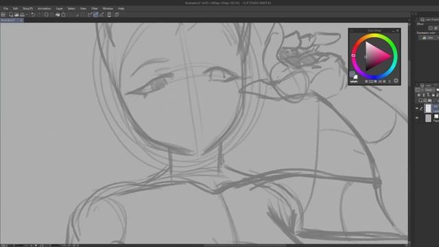Click the smartphone connection icon
Screen dimensions: 439x247
tap(110, 14)
